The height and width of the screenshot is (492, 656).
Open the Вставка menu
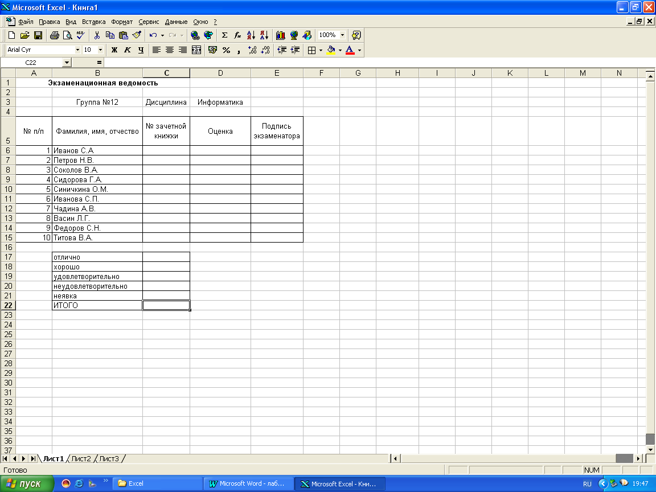point(94,22)
